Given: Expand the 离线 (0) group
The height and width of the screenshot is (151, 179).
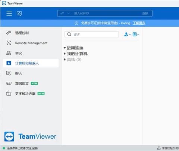Looking at the screenshot, I should tap(65, 59).
